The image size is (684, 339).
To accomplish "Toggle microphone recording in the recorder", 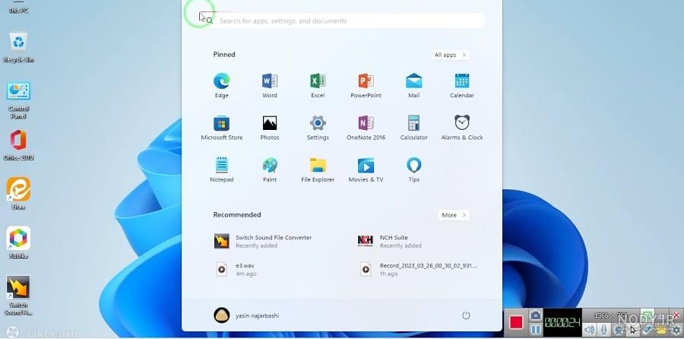I will pyautogui.click(x=603, y=329).
